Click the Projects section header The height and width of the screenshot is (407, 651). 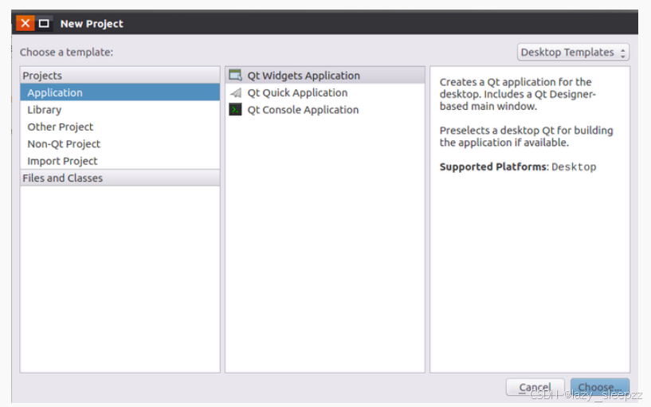(x=120, y=75)
